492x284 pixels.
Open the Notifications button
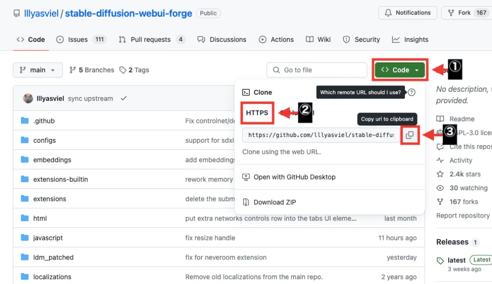407,13
